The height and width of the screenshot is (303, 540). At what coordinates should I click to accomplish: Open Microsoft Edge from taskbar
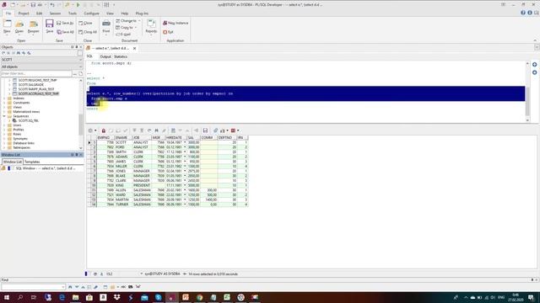pyautogui.click(x=62, y=297)
